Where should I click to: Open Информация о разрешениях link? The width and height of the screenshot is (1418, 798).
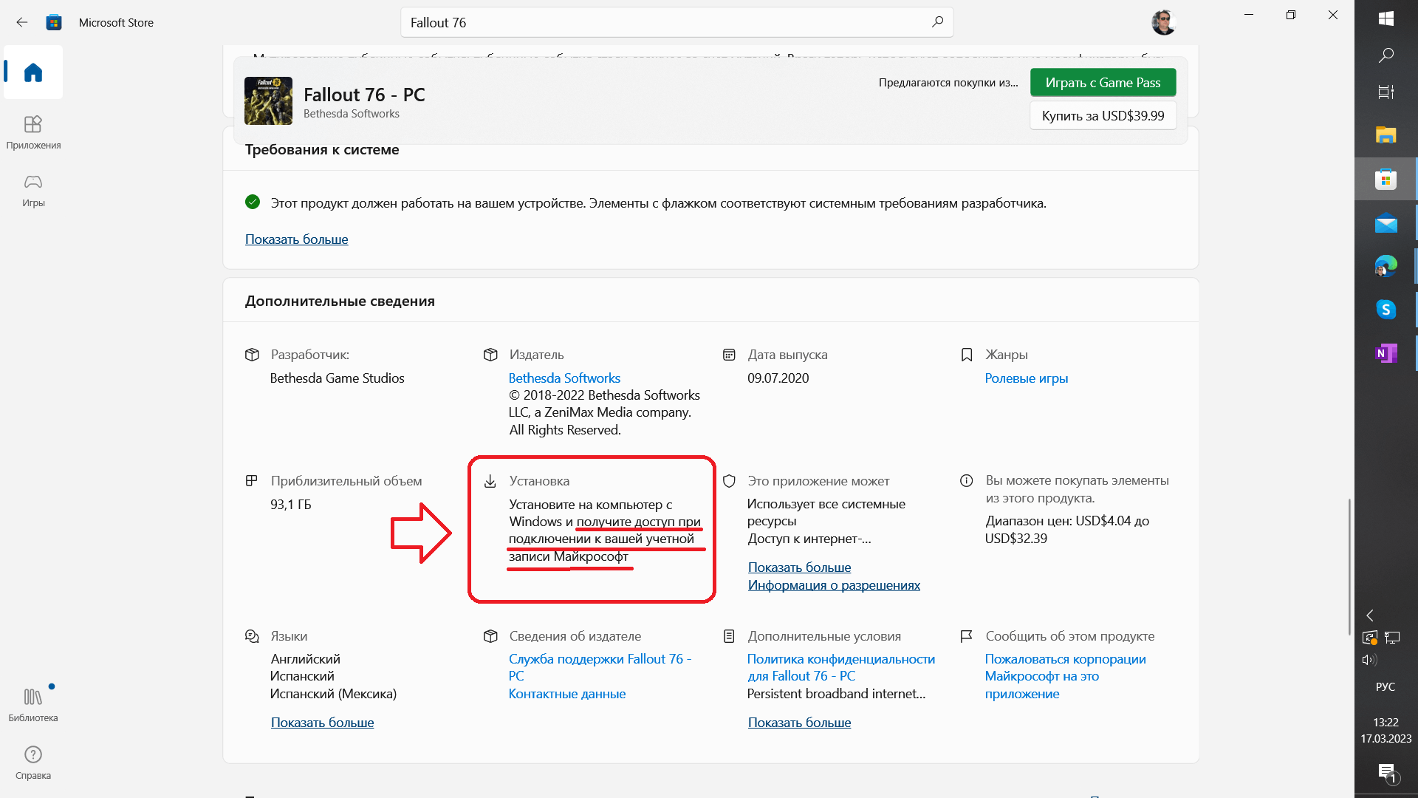[834, 584]
